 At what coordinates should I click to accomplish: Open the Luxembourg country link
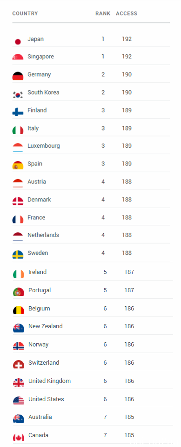coord(44,146)
